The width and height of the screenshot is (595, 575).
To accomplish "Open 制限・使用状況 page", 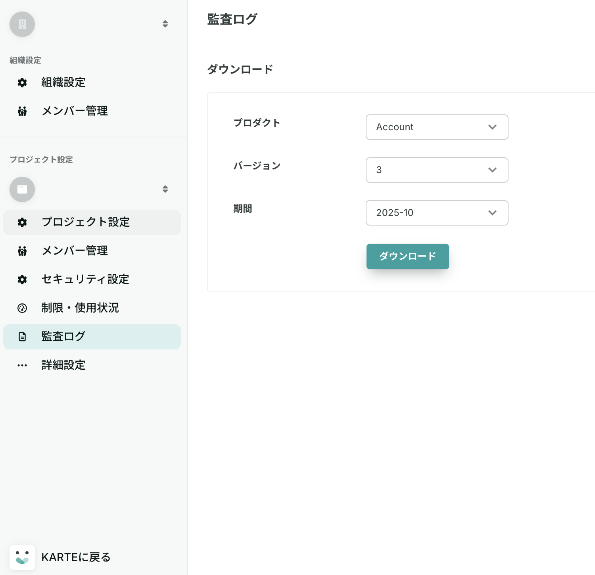I will (92, 308).
